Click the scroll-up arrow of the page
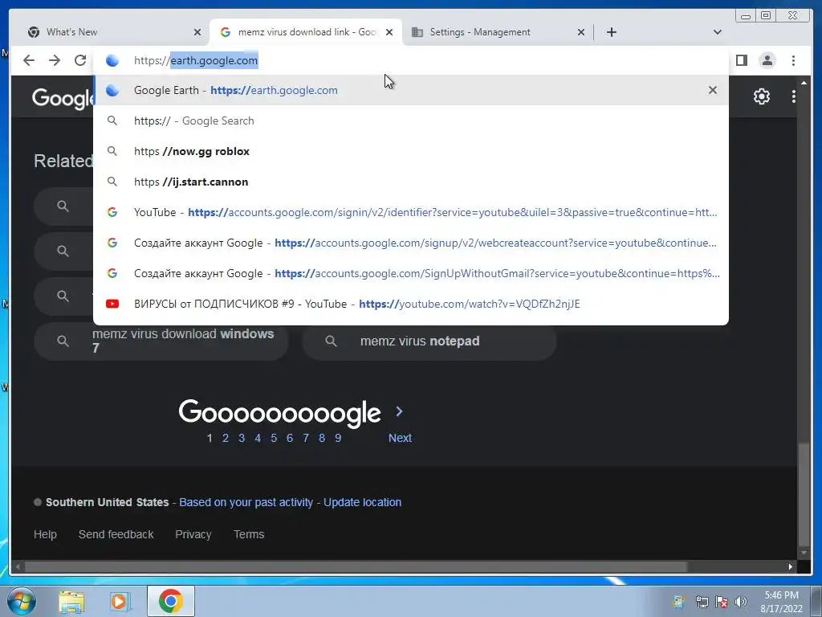822x617 pixels. click(x=804, y=83)
